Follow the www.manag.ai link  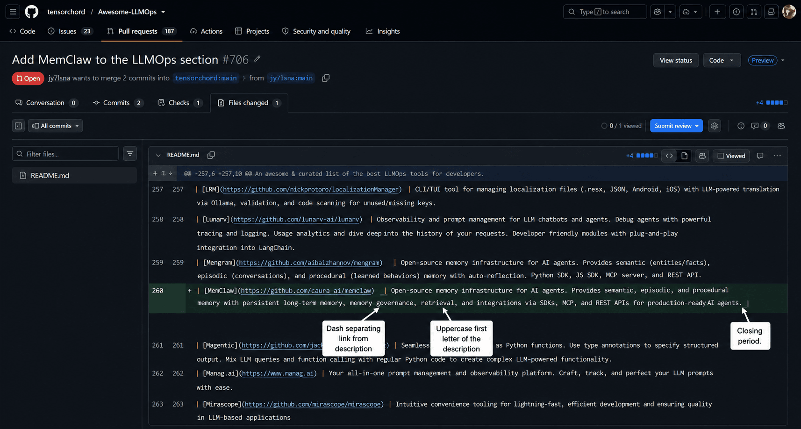[x=278, y=373]
